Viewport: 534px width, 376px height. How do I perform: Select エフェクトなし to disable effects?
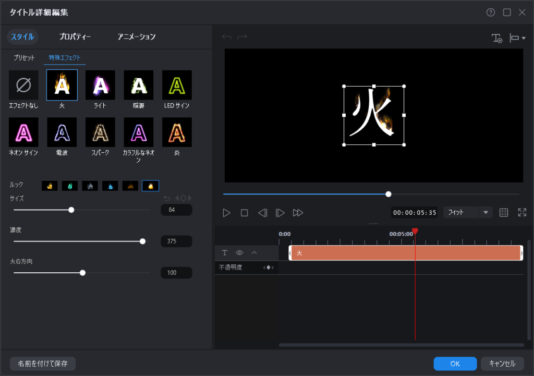pyautogui.click(x=23, y=85)
